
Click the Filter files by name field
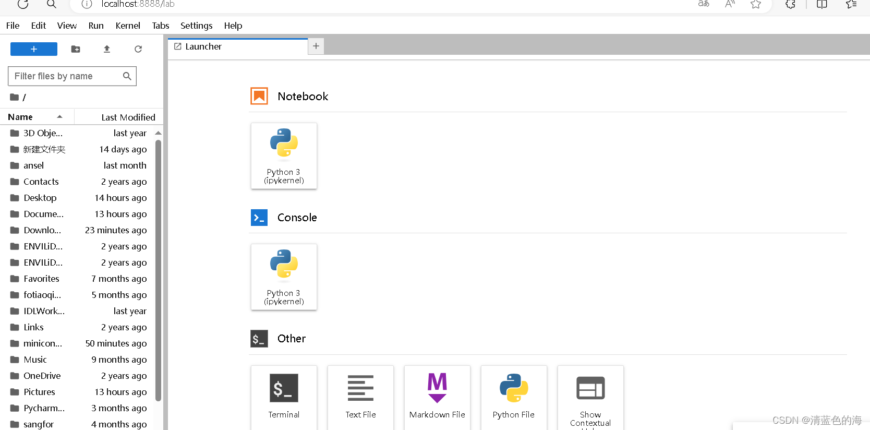point(72,76)
